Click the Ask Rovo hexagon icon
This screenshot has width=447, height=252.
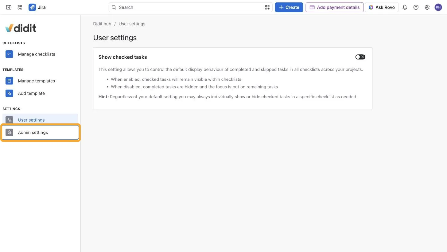(x=371, y=7)
